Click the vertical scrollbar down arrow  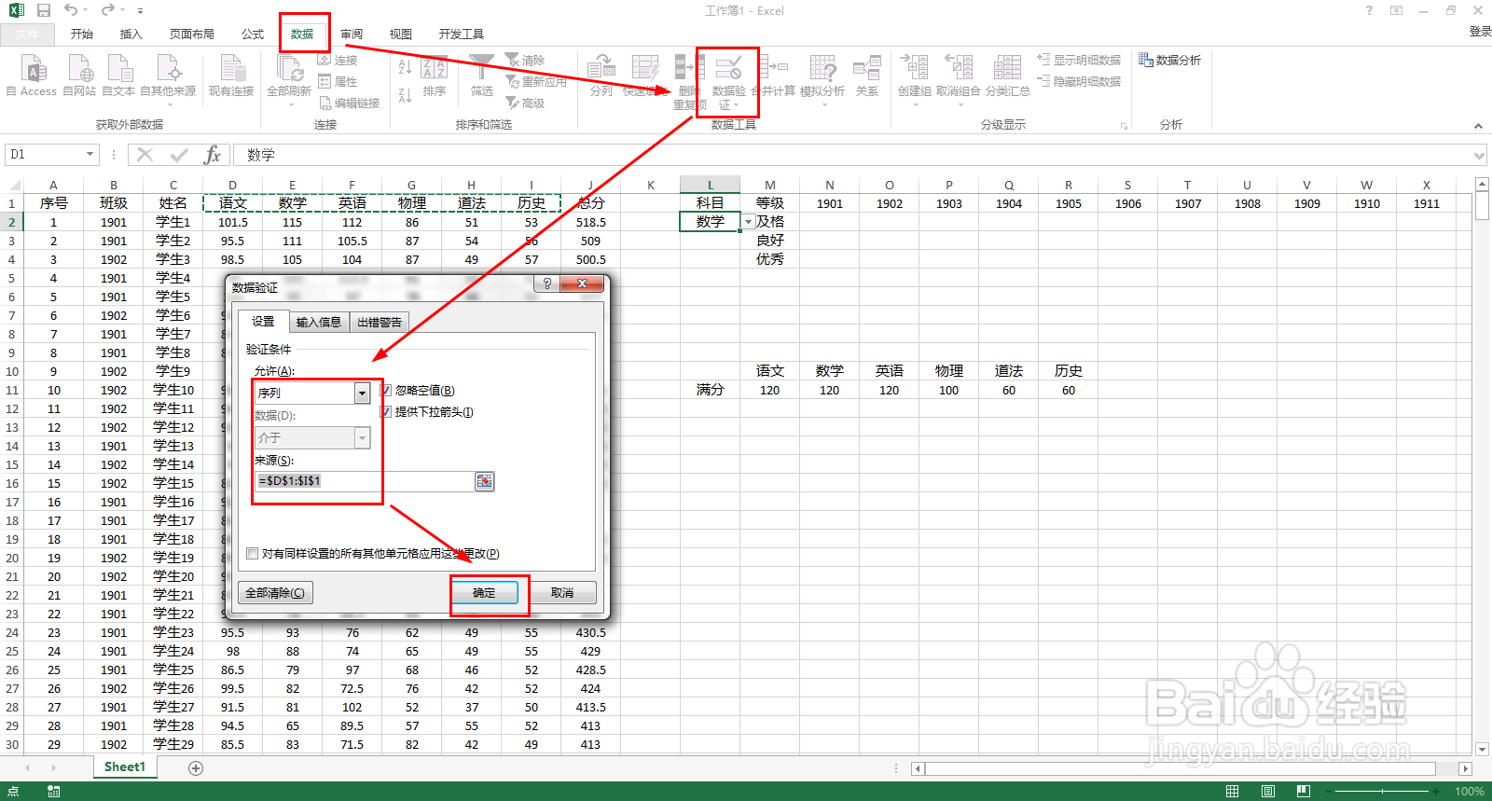1482,749
